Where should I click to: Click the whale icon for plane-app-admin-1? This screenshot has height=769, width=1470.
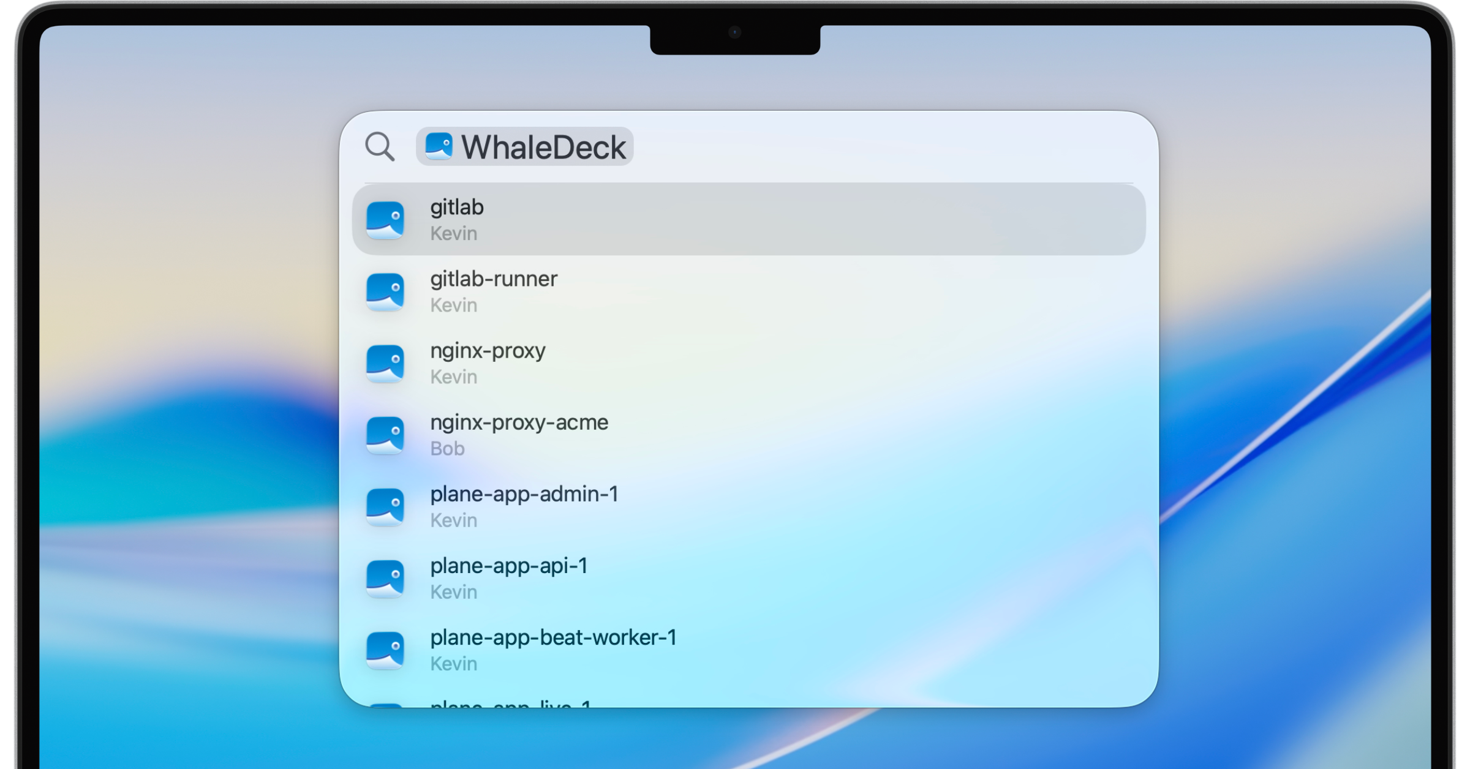(x=385, y=507)
